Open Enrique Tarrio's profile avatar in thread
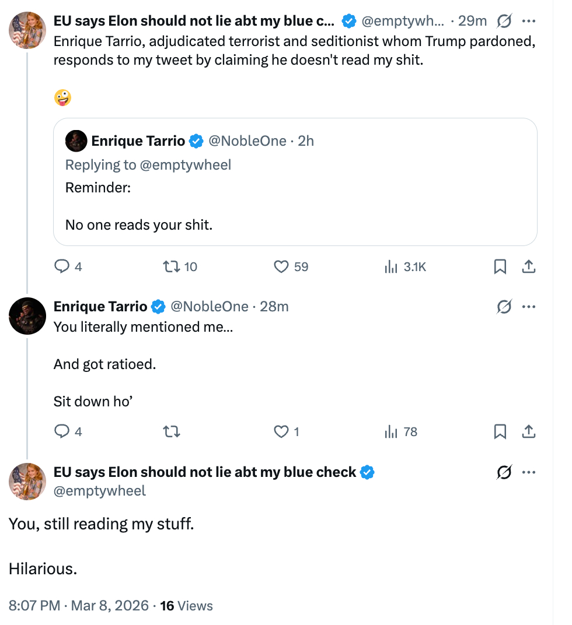Viewport: 572px width, 625px height. click(x=27, y=316)
